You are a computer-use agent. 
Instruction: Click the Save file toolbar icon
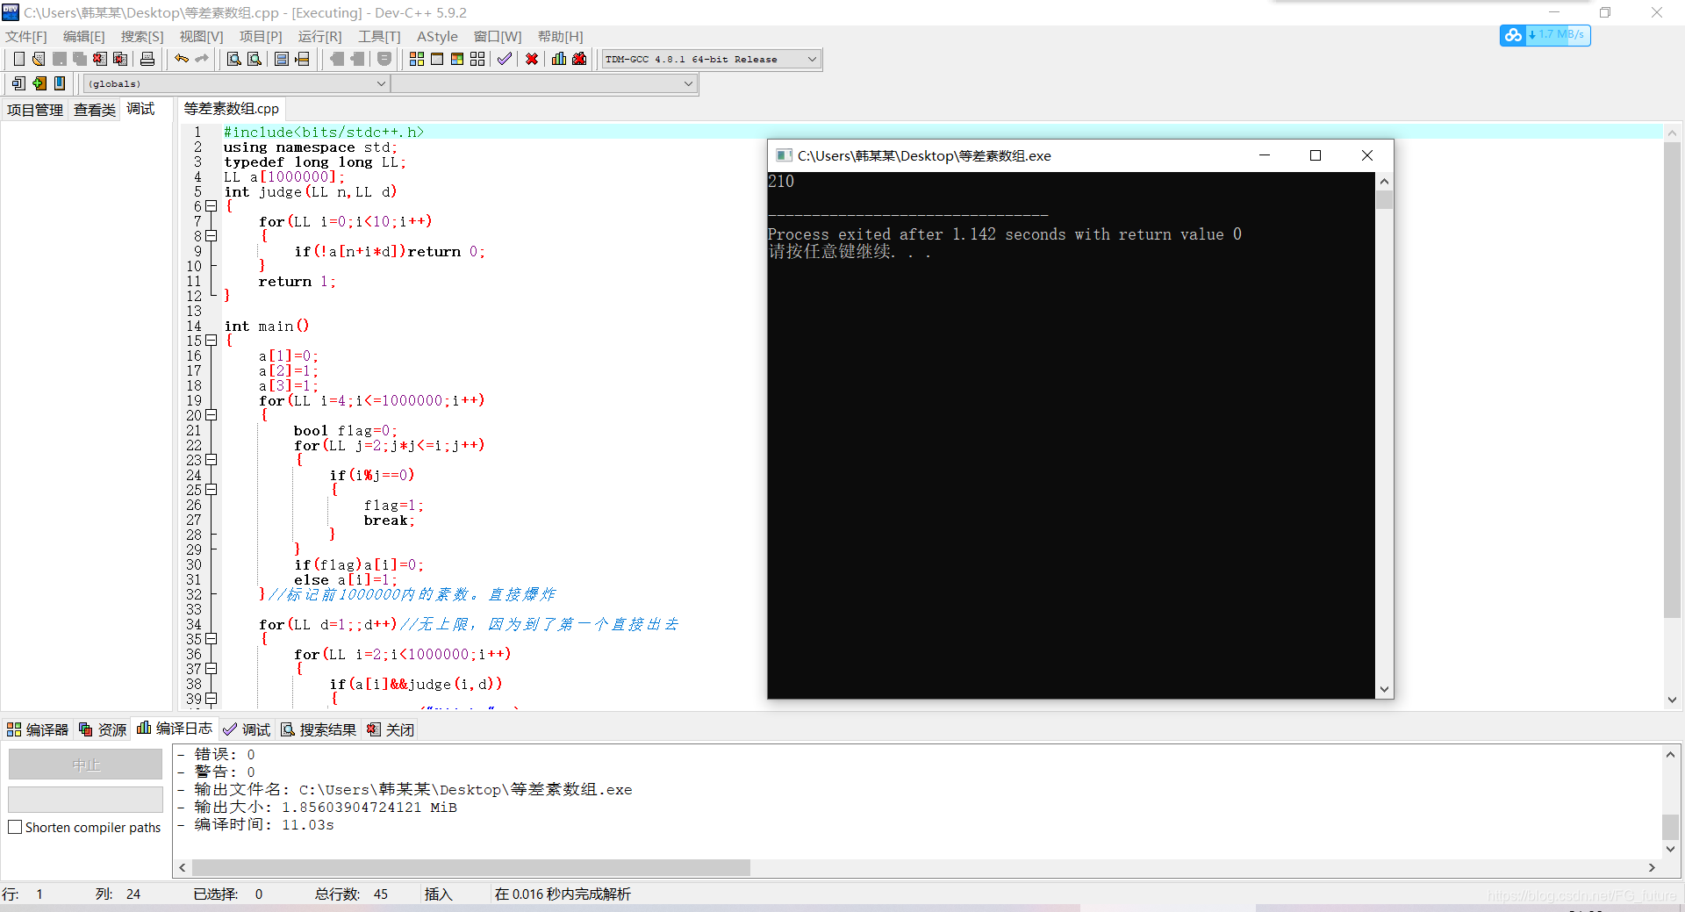click(x=60, y=59)
